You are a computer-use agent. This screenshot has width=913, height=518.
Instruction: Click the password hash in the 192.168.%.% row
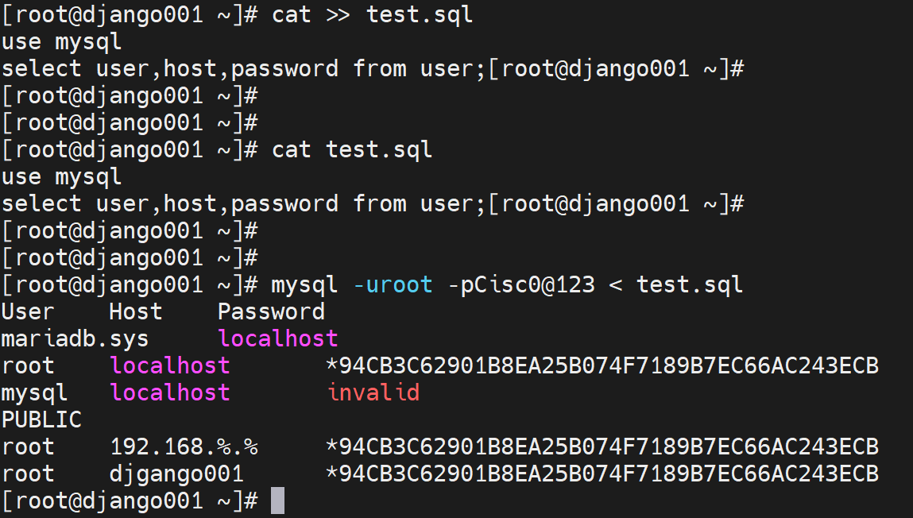point(602,446)
